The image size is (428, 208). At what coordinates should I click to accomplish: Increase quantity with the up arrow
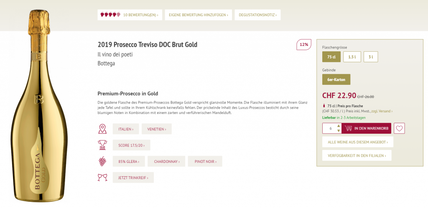(x=339, y=126)
